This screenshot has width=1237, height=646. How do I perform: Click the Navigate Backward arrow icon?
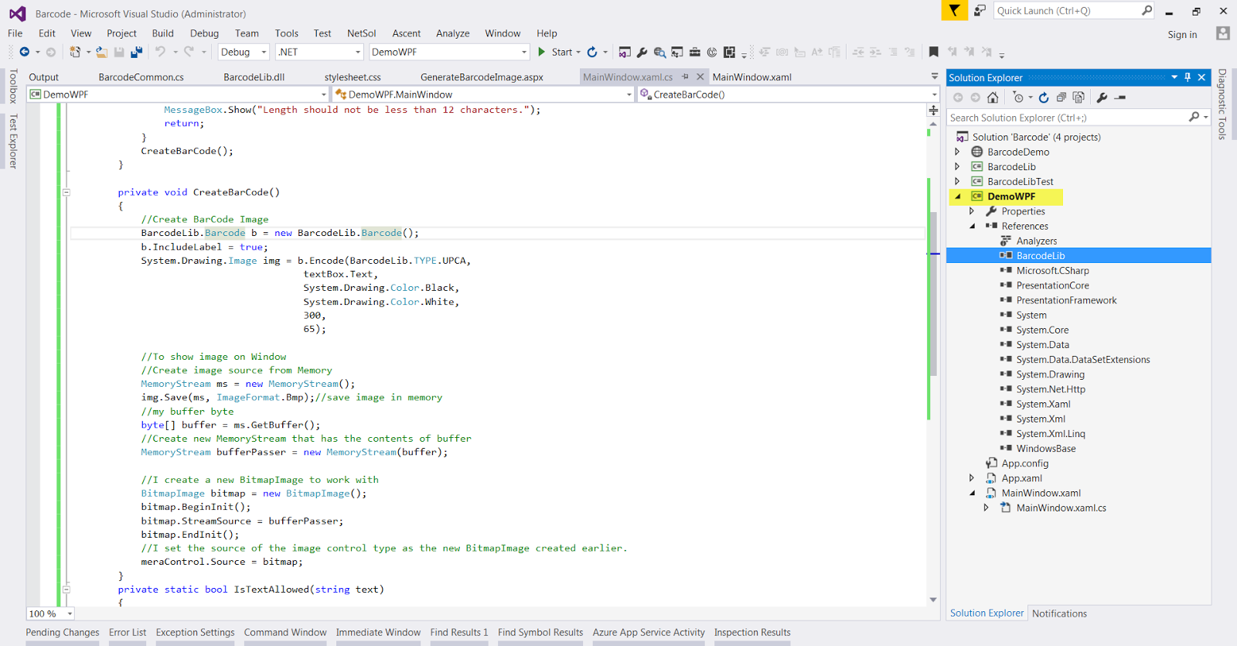tap(25, 52)
